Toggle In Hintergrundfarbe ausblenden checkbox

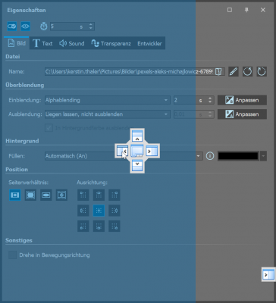(49, 128)
